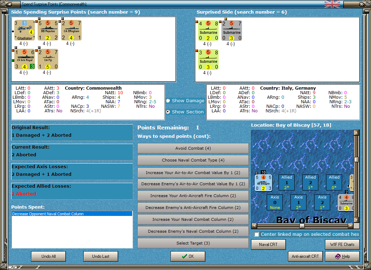This screenshot has height=270, width=371.
Task: Click Decrease Enemy's Naval Combat Column
Action: [x=193, y=231]
